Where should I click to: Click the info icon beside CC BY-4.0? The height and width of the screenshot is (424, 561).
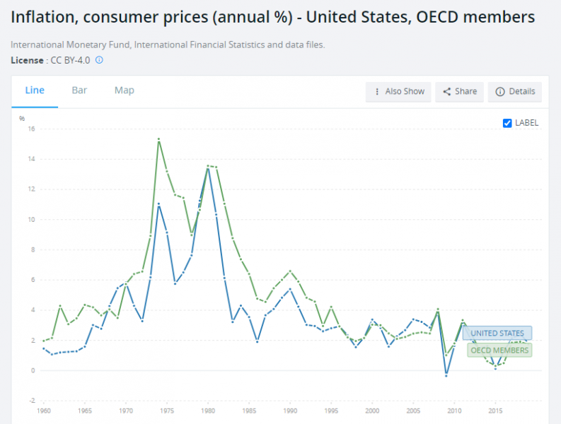(99, 60)
